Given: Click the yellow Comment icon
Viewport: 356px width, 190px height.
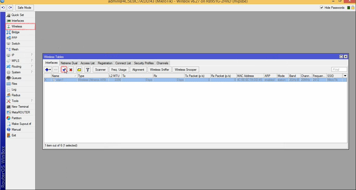Looking at the screenshot, I should point(79,70).
